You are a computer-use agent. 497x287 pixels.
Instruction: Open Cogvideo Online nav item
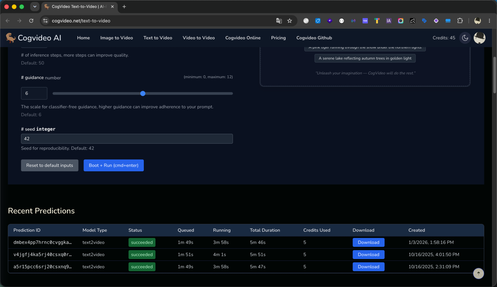(243, 38)
